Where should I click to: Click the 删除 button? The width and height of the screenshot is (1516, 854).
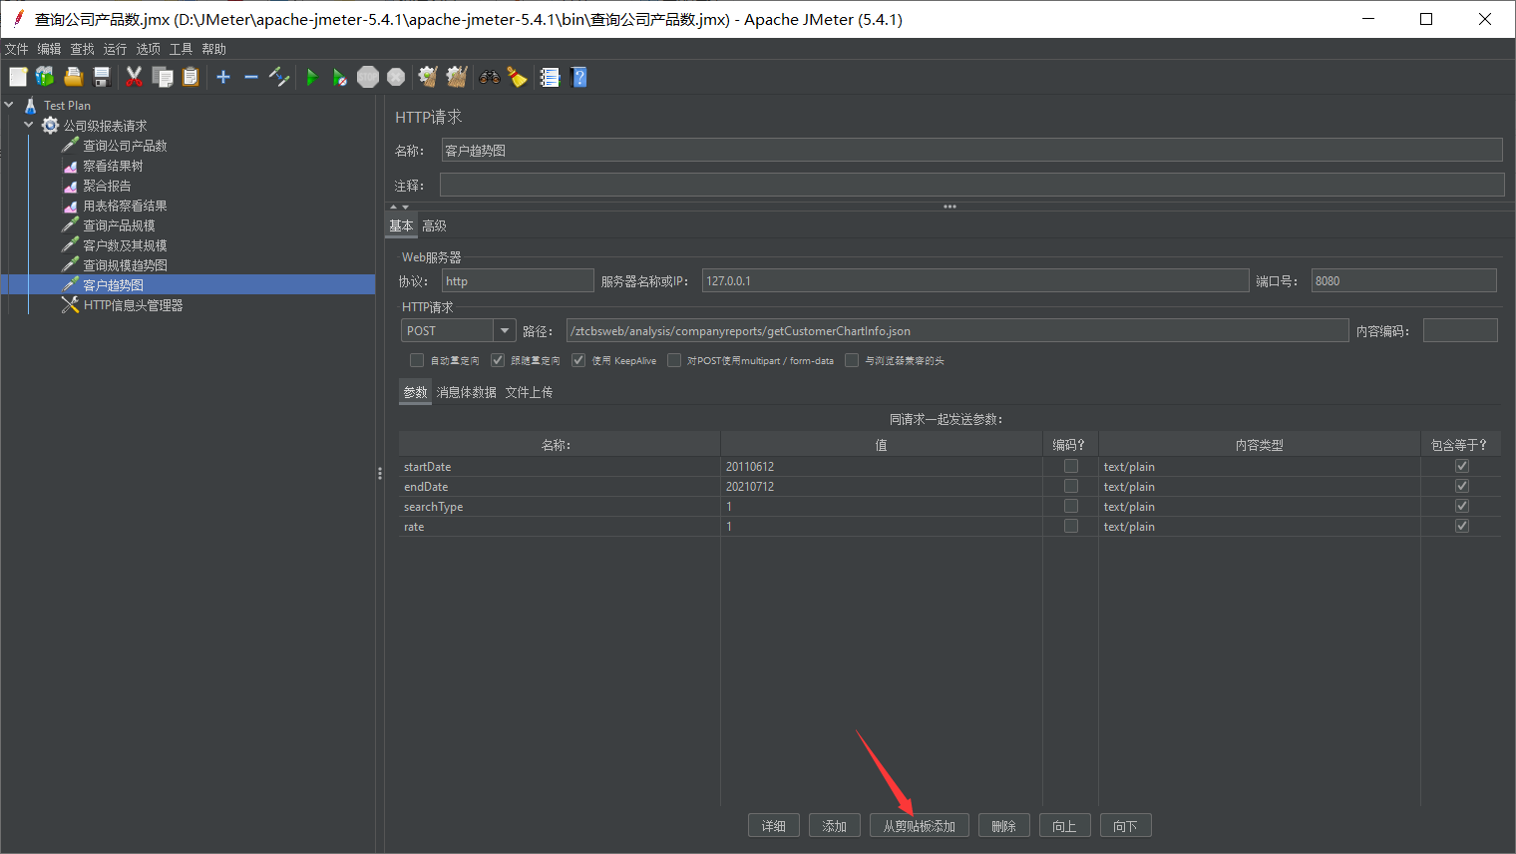click(1003, 826)
